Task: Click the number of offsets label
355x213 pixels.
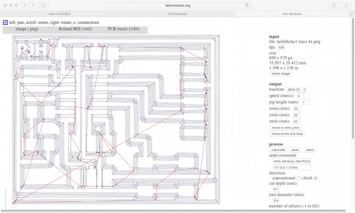Action: [x=294, y=206]
